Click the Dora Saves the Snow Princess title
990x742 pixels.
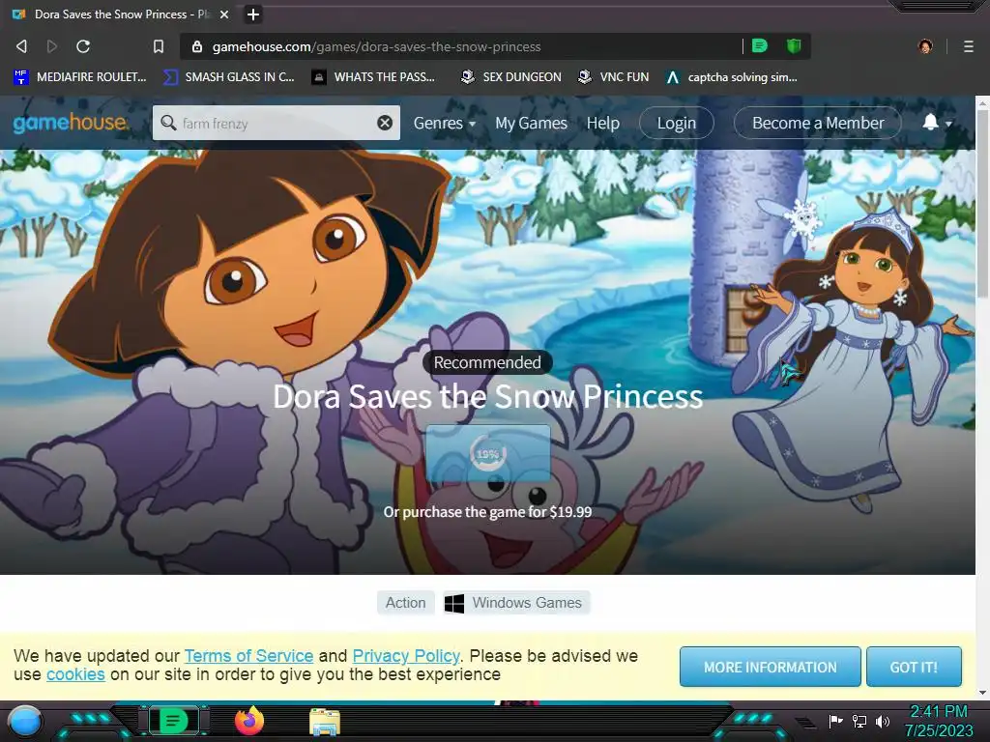(487, 397)
